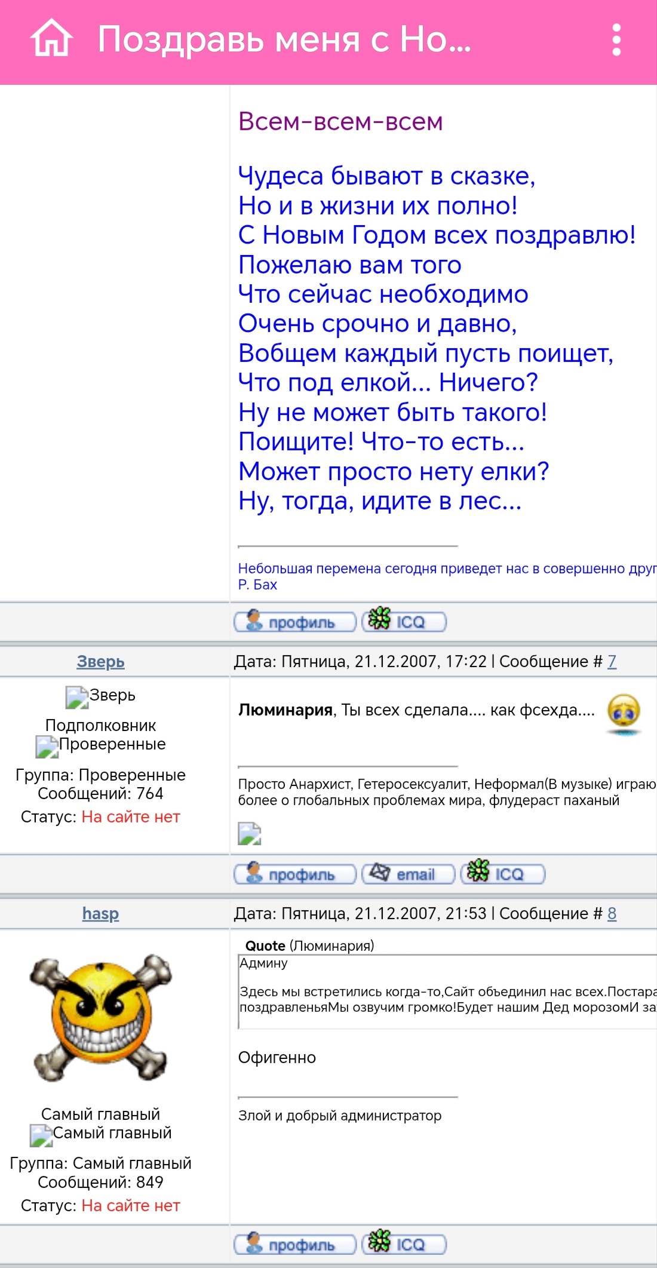Click the quoted Люминария text block
The width and height of the screenshot is (657, 1268).
coord(447,991)
